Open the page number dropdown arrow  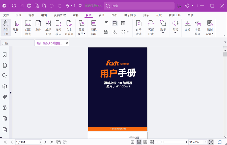point(41,142)
